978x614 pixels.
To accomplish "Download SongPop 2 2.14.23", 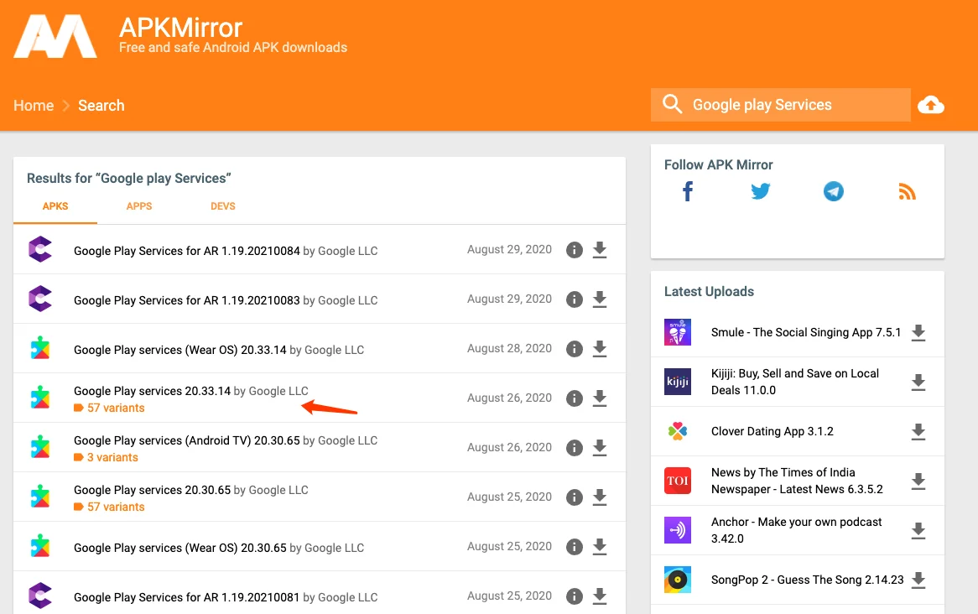I will (918, 580).
